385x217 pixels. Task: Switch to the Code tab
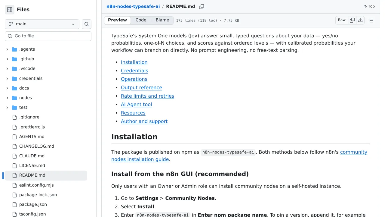(141, 20)
